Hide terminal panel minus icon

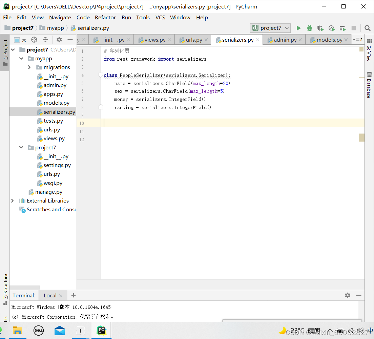coord(358,295)
